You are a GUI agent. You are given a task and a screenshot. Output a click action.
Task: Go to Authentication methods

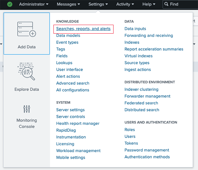(147, 157)
